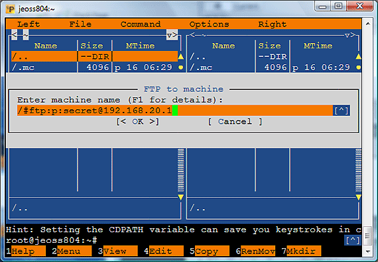
Task: Click the 5 Copy function key
Action: click(x=210, y=251)
